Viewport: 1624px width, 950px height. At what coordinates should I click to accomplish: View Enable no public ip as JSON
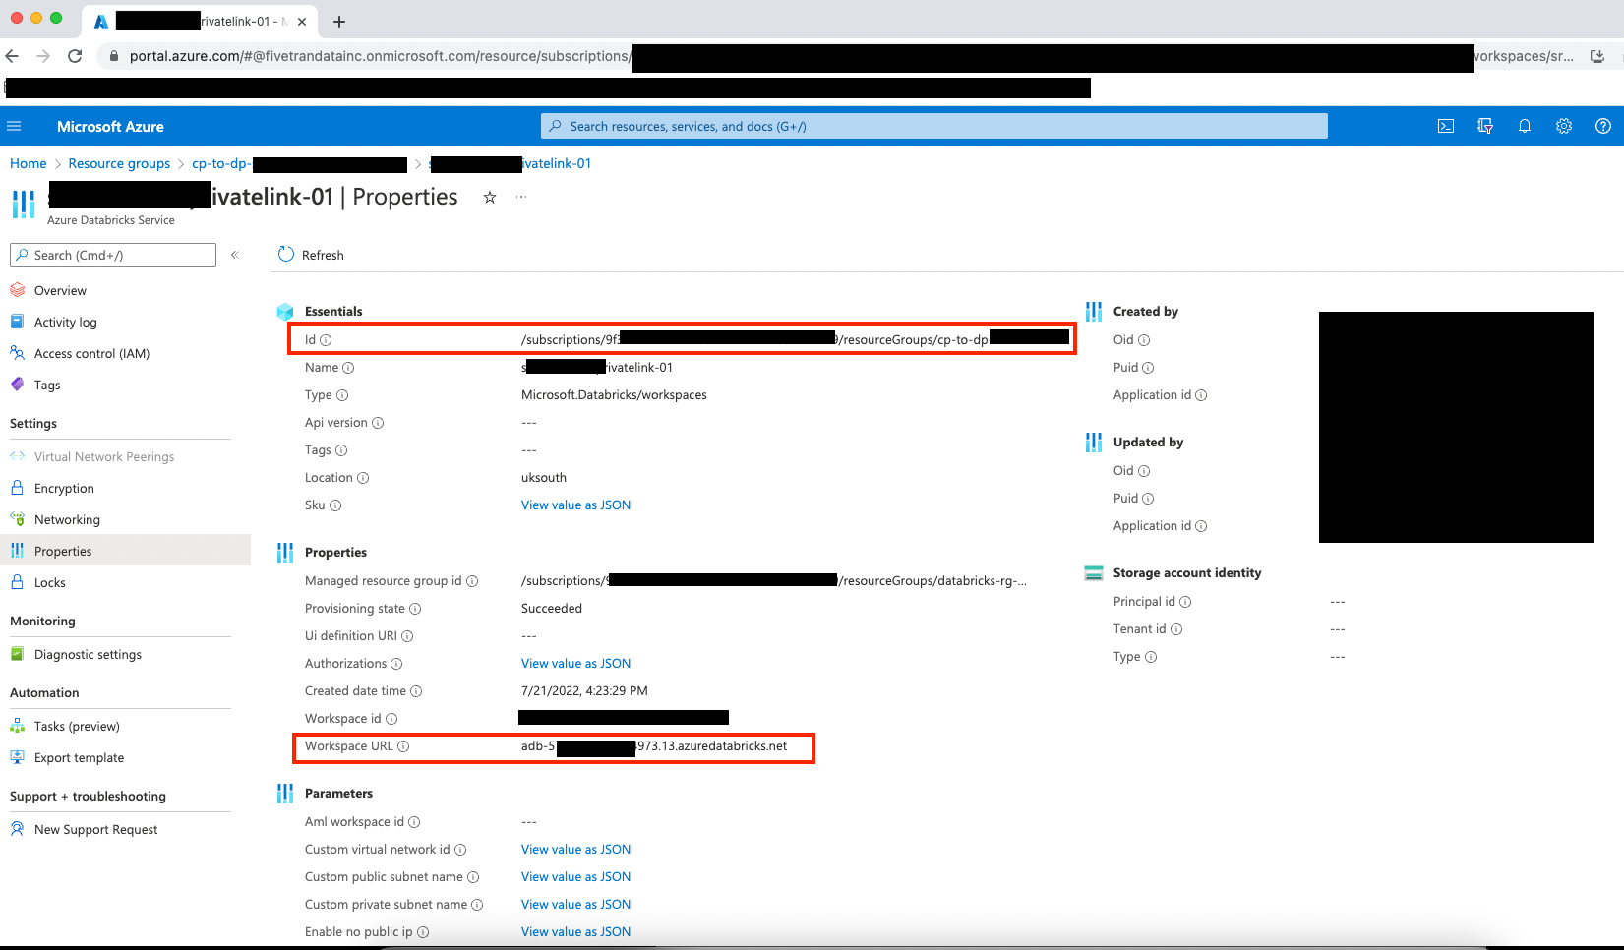tap(575, 931)
